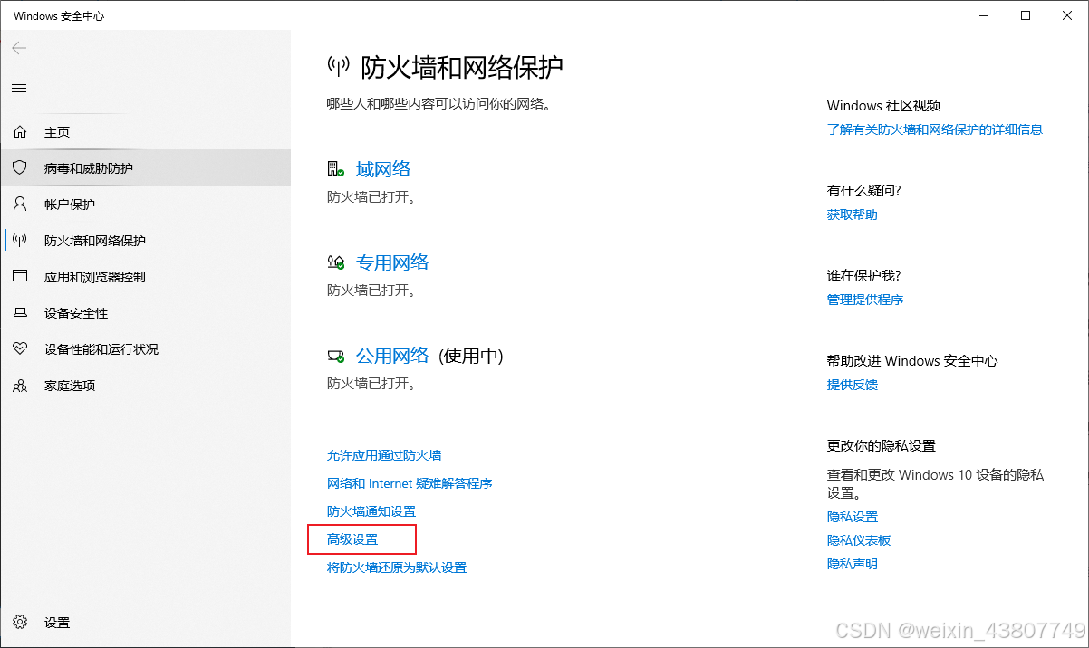Click 允许应用通过防火墙 link

click(384, 455)
